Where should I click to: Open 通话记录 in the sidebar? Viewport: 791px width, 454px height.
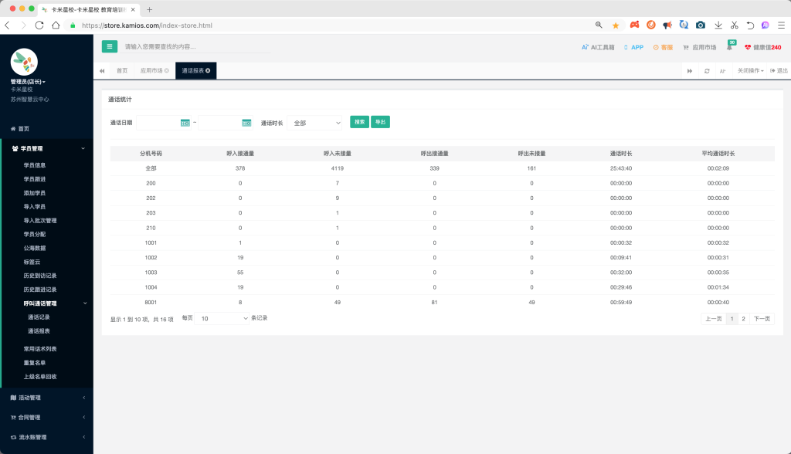[x=39, y=317]
